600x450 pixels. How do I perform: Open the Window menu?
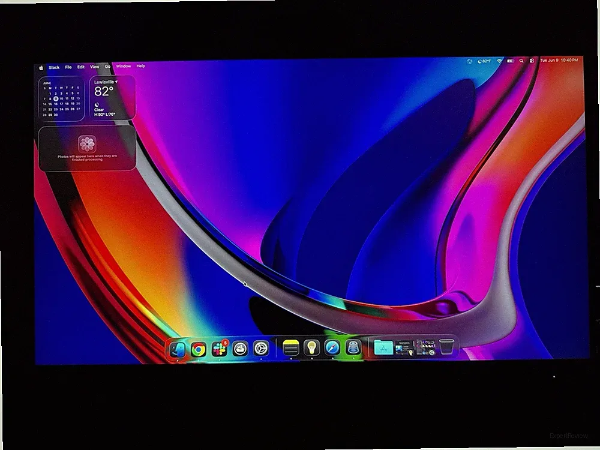[x=123, y=66]
